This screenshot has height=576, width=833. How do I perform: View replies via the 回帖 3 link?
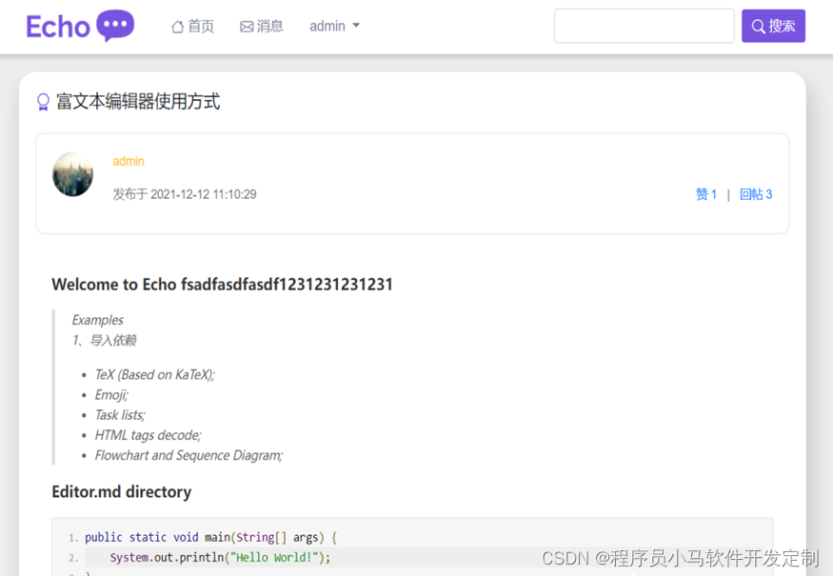point(756,193)
